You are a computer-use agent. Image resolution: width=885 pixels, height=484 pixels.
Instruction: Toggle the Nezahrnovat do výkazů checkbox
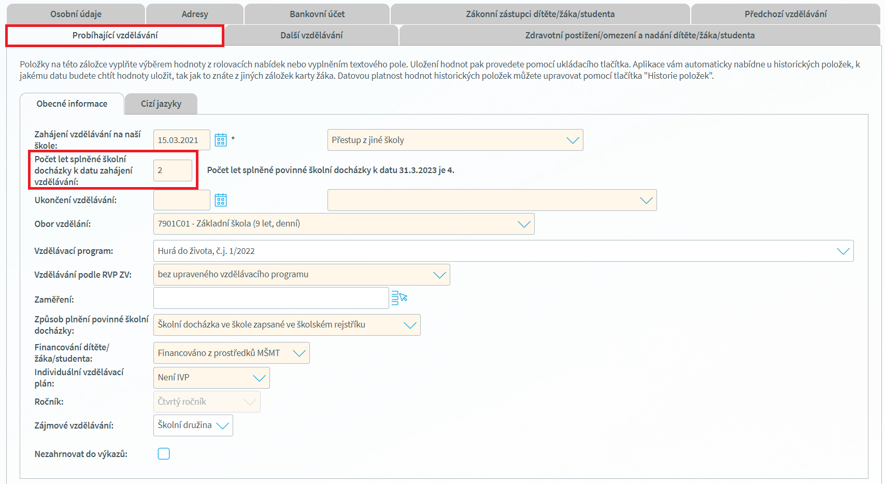(164, 454)
